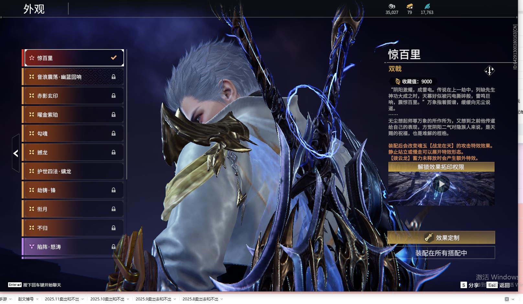The height and width of the screenshot is (304, 523).
Task: Click the rotate-view icon beside 双戟
Action: tap(489, 71)
